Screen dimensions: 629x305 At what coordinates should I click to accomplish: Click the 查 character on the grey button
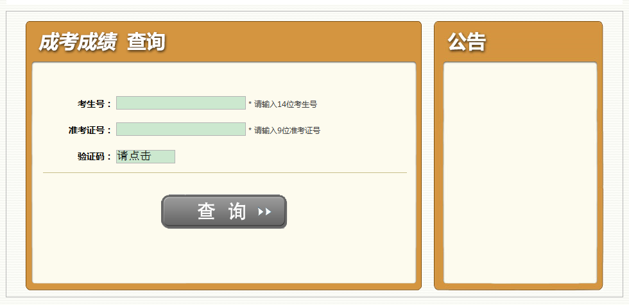(x=207, y=211)
